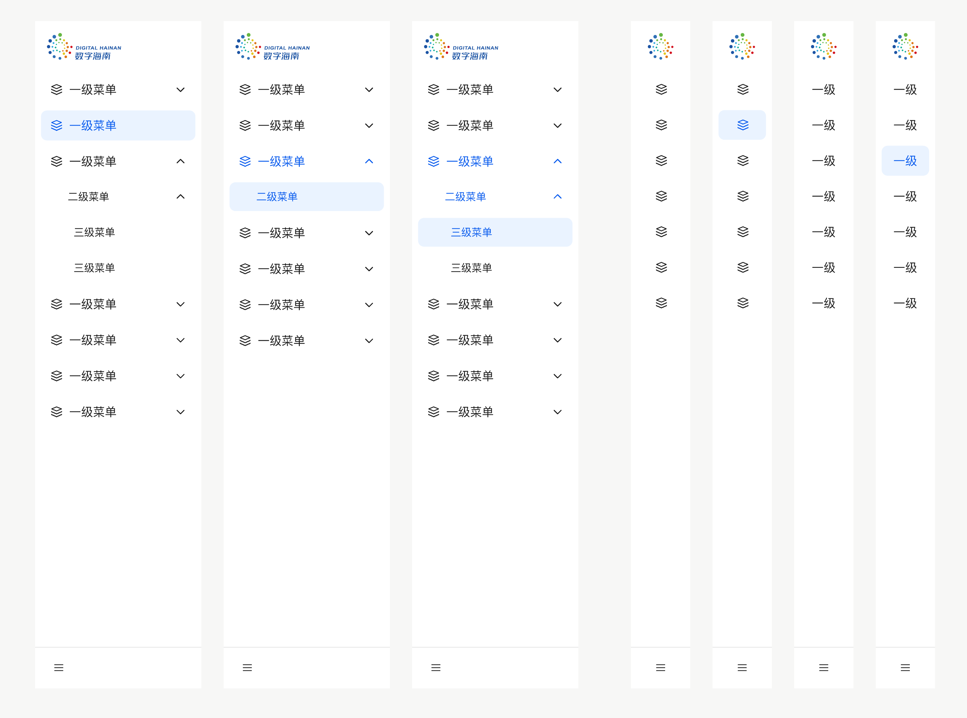Click the hamburger icon in the second sidebar
The width and height of the screenshot is (967, 718).
pos(247,668)
